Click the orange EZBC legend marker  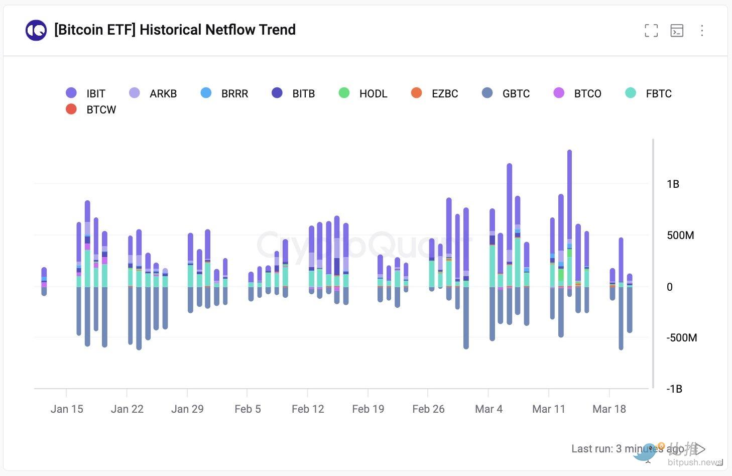[x=416, y=93]
